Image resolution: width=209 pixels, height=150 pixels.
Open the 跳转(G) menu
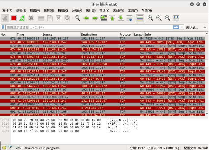(x=49, y=11)
